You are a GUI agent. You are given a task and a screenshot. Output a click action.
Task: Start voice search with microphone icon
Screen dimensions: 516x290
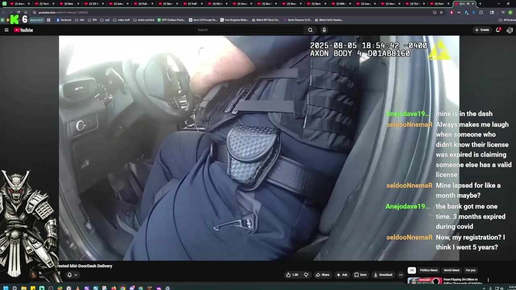coord(324,30)
